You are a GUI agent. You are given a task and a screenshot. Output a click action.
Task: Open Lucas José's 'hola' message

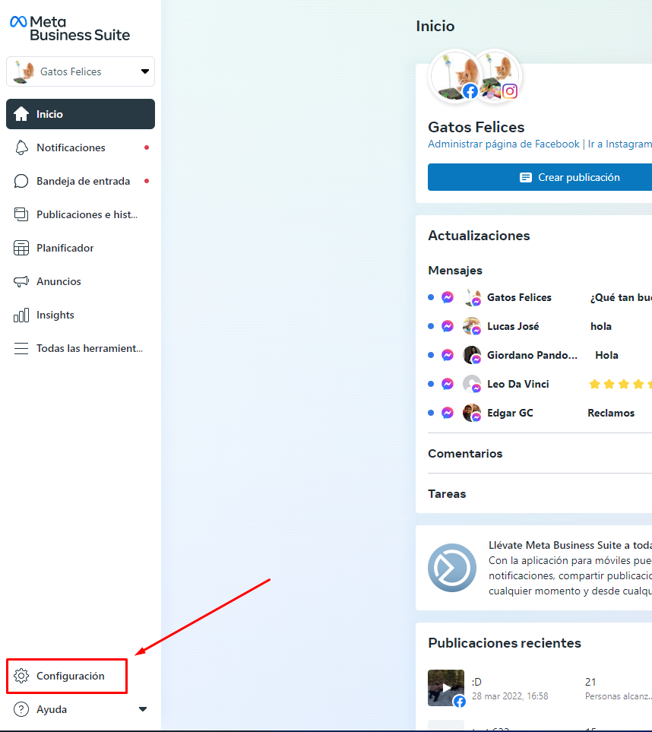coord(540,326)
